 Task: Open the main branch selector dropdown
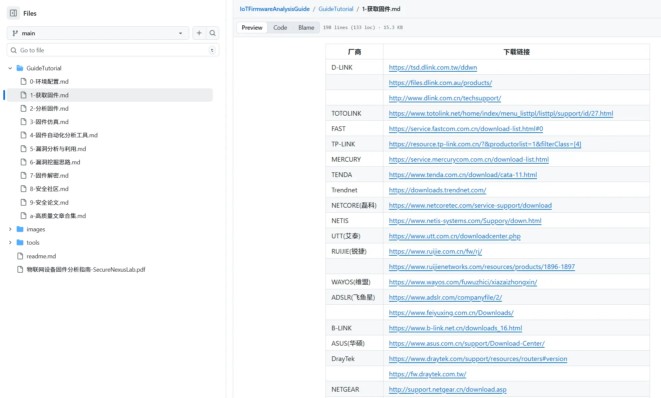98,33
